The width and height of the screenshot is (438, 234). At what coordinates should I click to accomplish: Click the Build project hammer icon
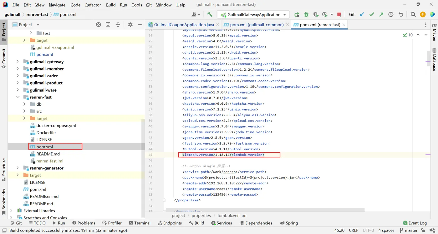[x=210, y=15]
